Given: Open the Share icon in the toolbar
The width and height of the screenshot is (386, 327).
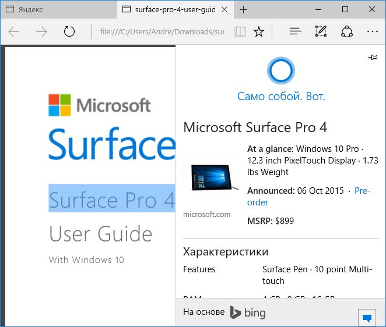Looking at the screenshot, I should (346, 32).
